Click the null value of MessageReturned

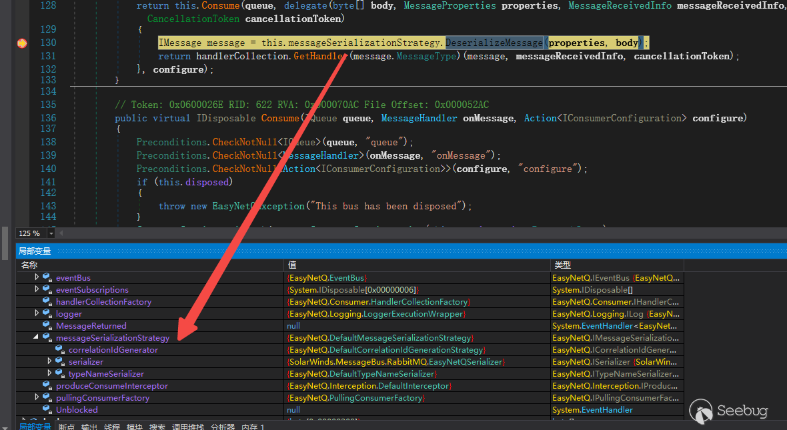(293, 325)
